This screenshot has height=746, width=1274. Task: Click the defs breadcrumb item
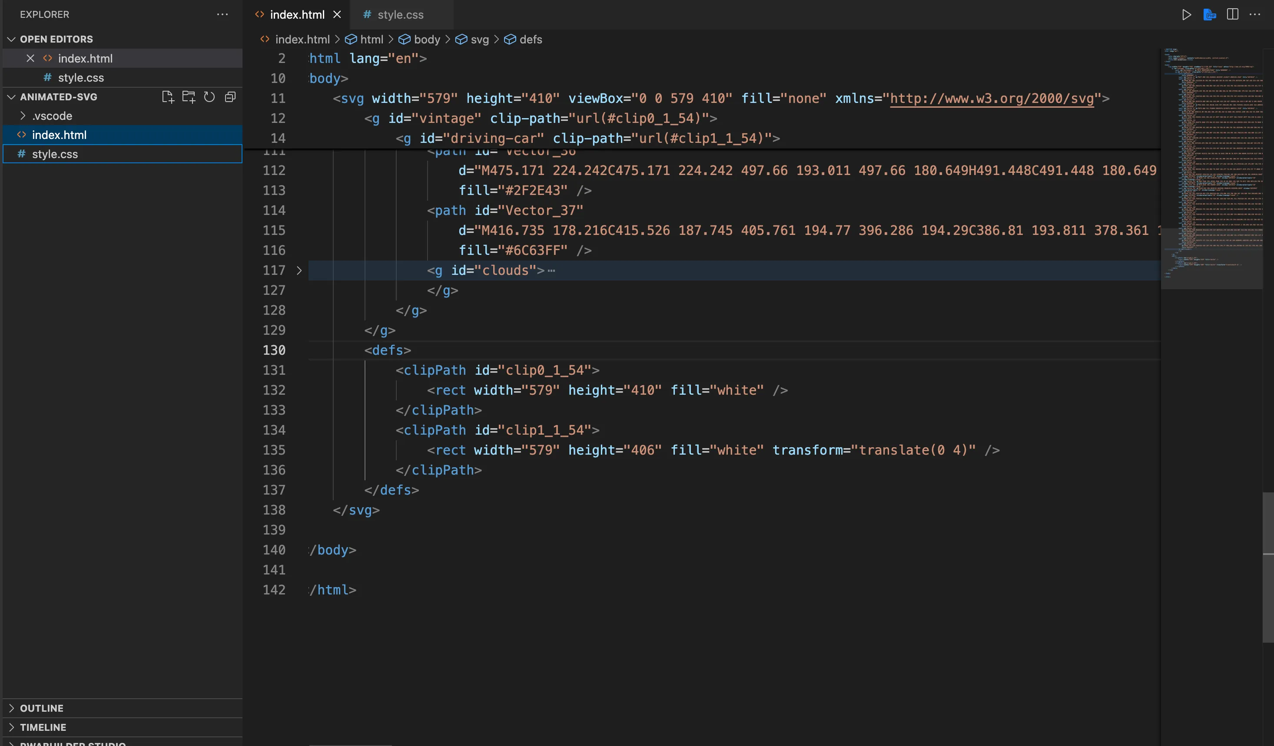pos(531,40)
